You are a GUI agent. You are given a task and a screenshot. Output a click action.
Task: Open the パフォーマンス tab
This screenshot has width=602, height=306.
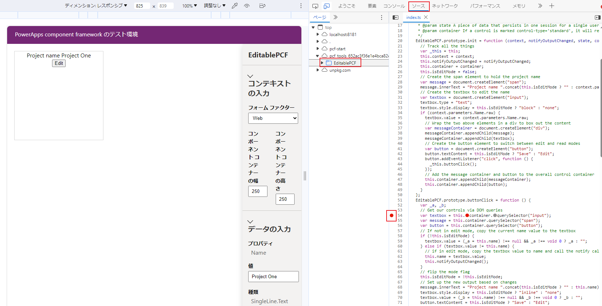point(485,6)
